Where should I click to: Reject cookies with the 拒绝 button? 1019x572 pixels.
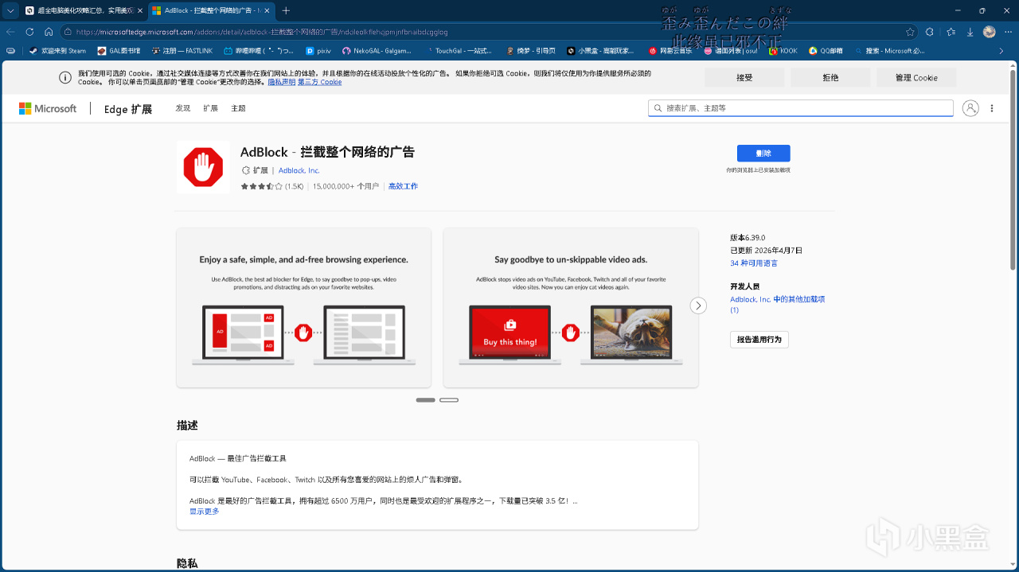pyautogui.click(x=830, y=77)
